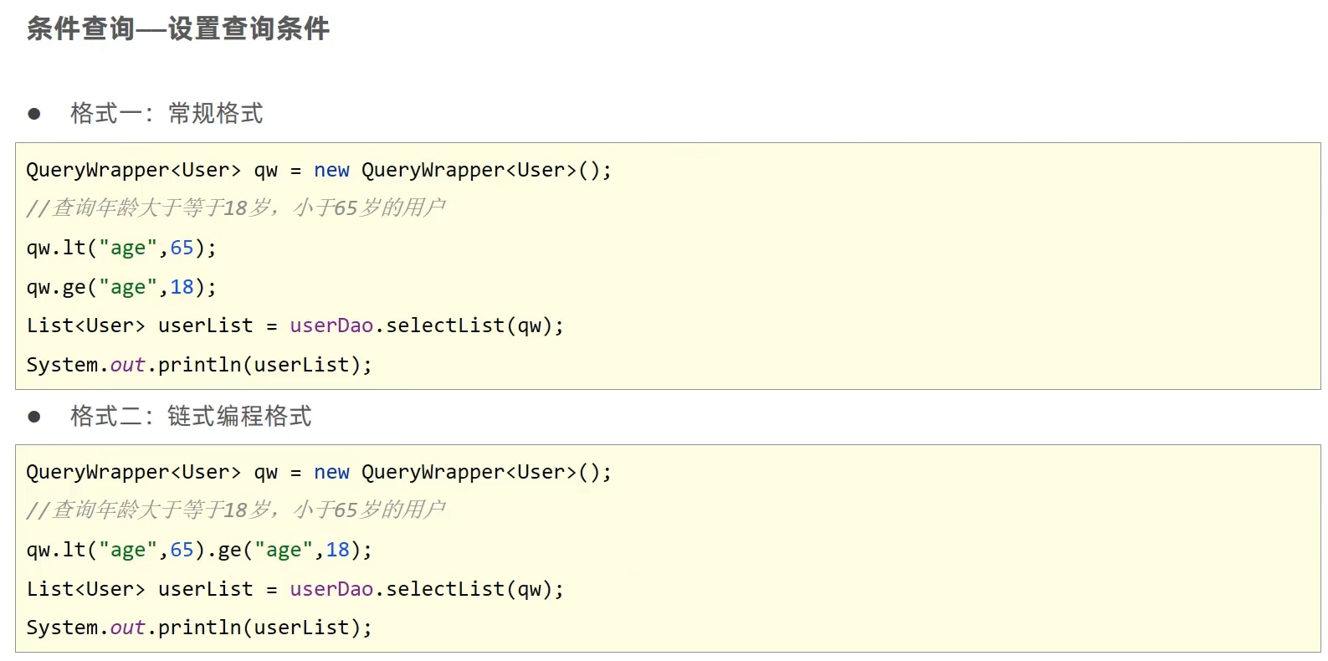Click System.out.println line in the first code block

(198, 365)
